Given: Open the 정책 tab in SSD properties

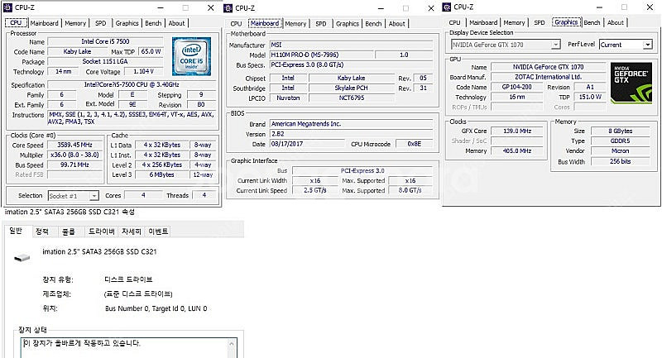Looking at the screenshot, I should click(x=42, y=232).
